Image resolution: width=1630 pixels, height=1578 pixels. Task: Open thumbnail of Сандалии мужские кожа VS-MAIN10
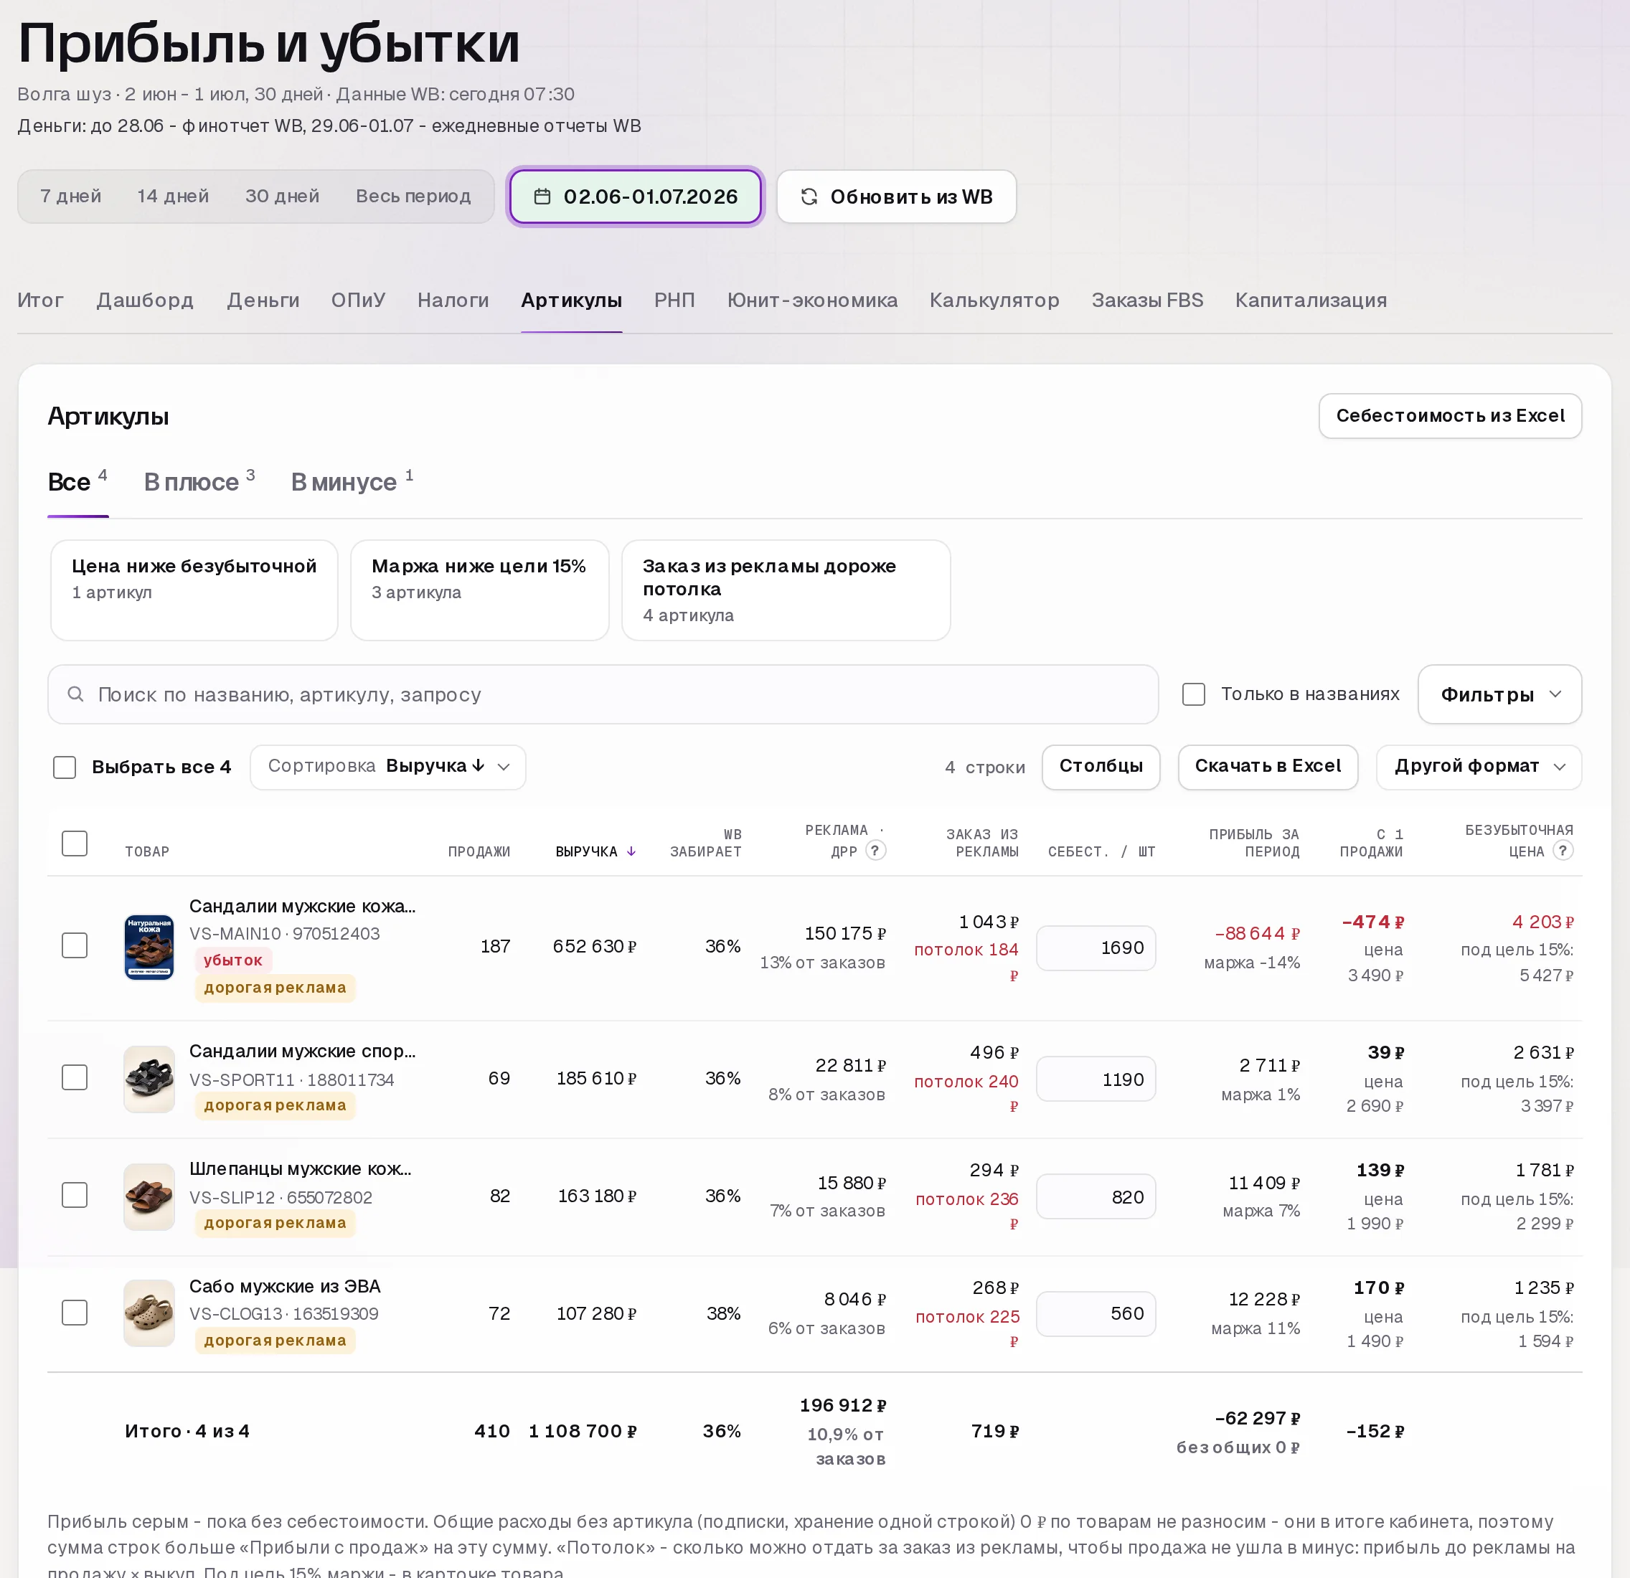coord(150,947)
